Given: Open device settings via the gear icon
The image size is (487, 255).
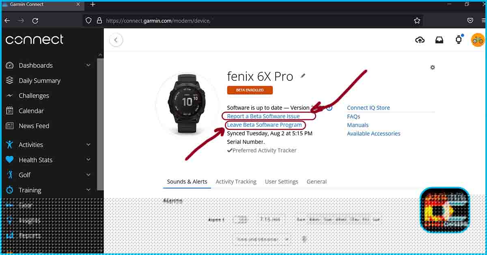Looking at the screenshot, I should 432,67.
